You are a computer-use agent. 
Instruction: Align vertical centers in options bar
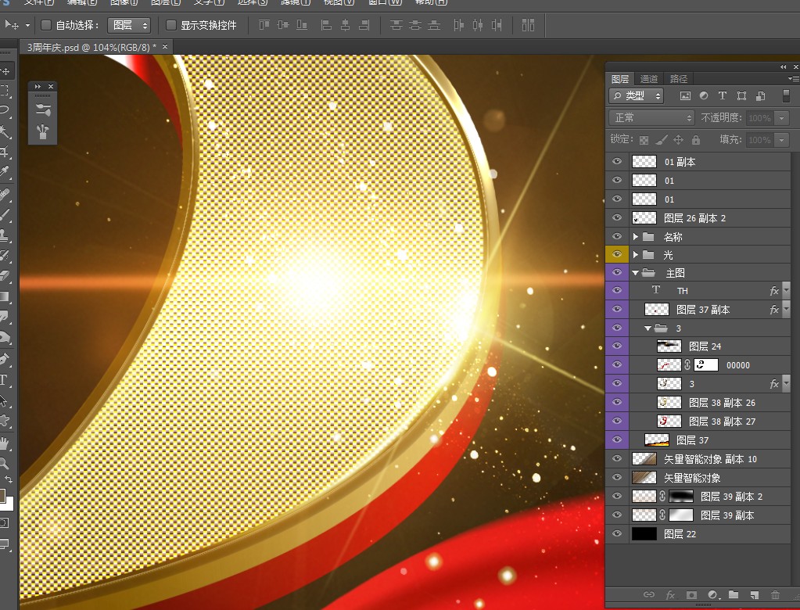click(x=283, y=24)
